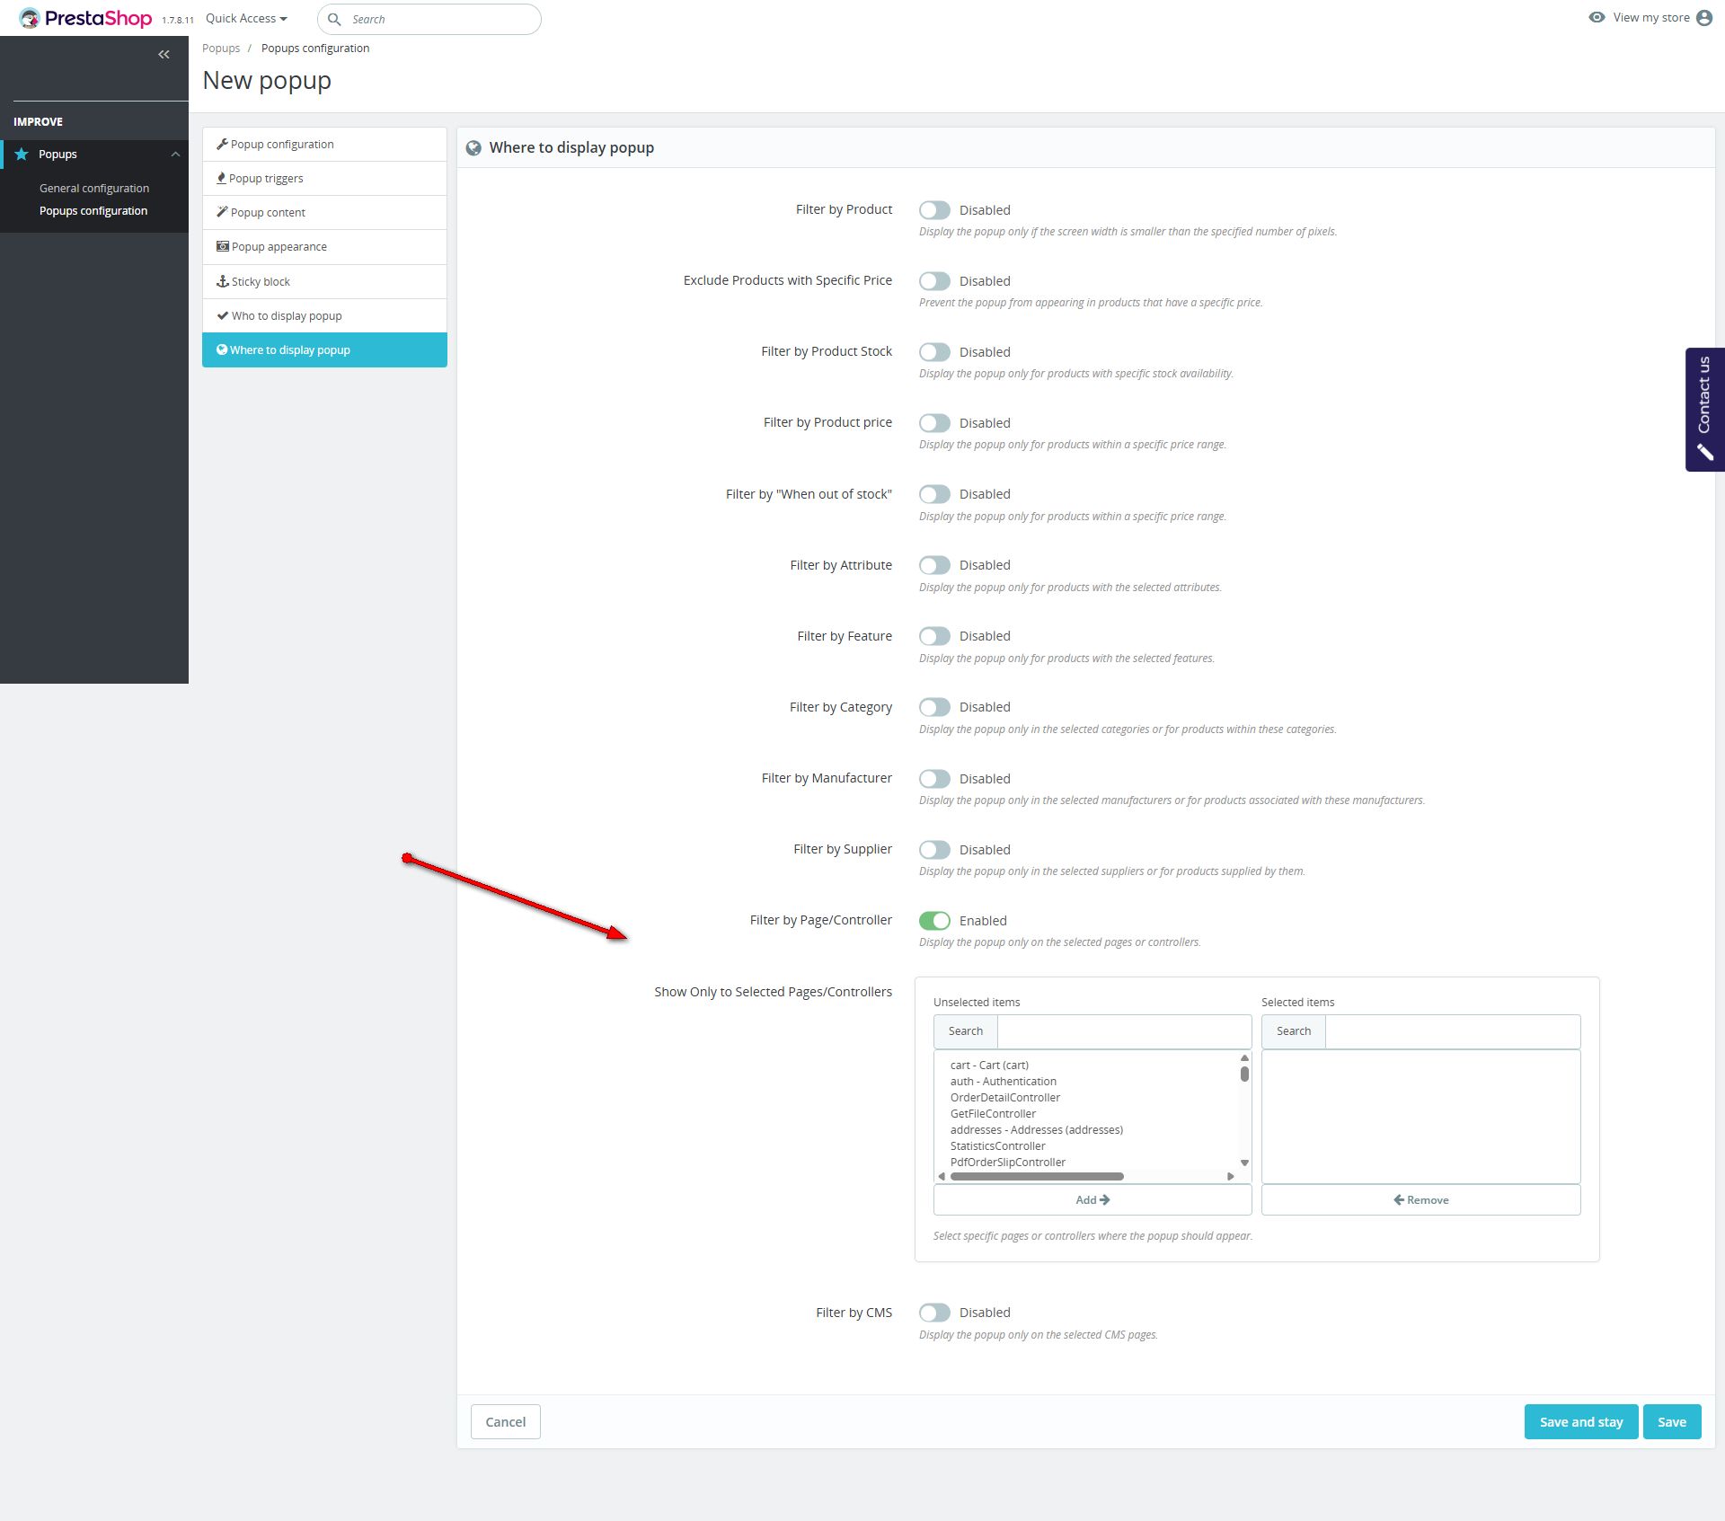The image size is (1725, 1521).
Task: Click the magnifier icon in search bar
Action: pyautogui.click(x=334, y=19)
